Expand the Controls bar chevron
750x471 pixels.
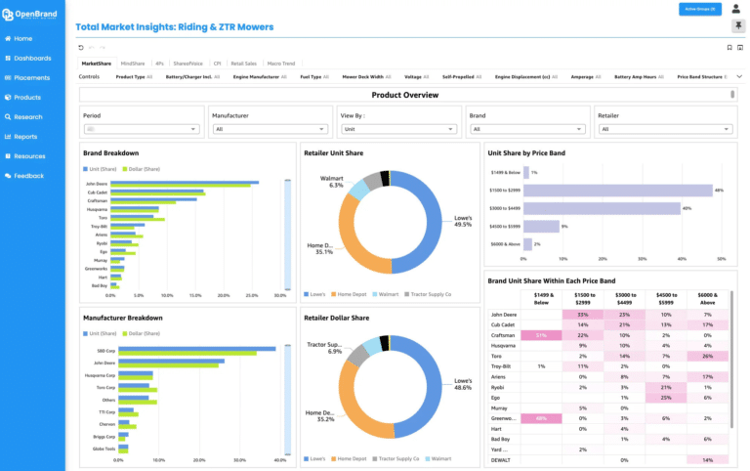[739, 76]
